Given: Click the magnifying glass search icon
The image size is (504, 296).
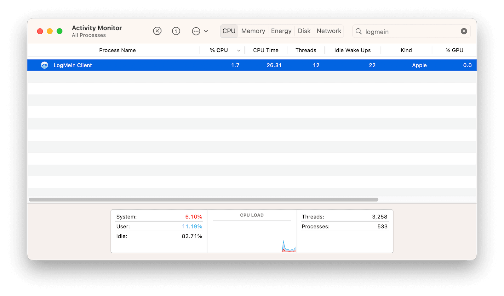Looking at the screenshot, I should pos(358,31).
